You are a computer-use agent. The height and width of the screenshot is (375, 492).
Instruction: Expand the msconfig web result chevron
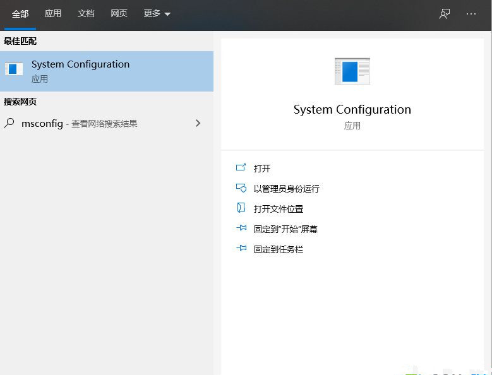point(198,124)
